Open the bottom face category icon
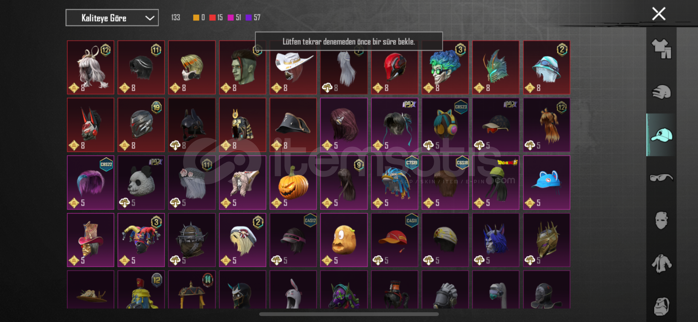Image resolution: width=698 pixels, height=322 pixels. pyautogui.click(x=661, y=306)
